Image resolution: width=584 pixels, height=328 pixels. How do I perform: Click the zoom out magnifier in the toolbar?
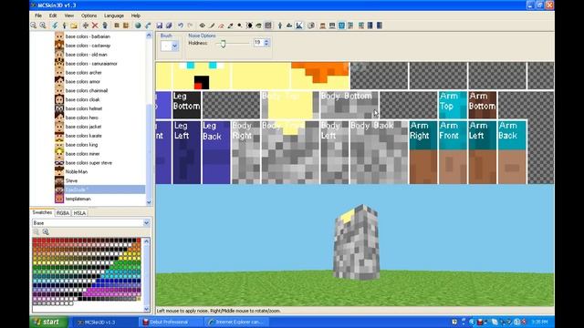pyautogui.click(x=34, y=26)
